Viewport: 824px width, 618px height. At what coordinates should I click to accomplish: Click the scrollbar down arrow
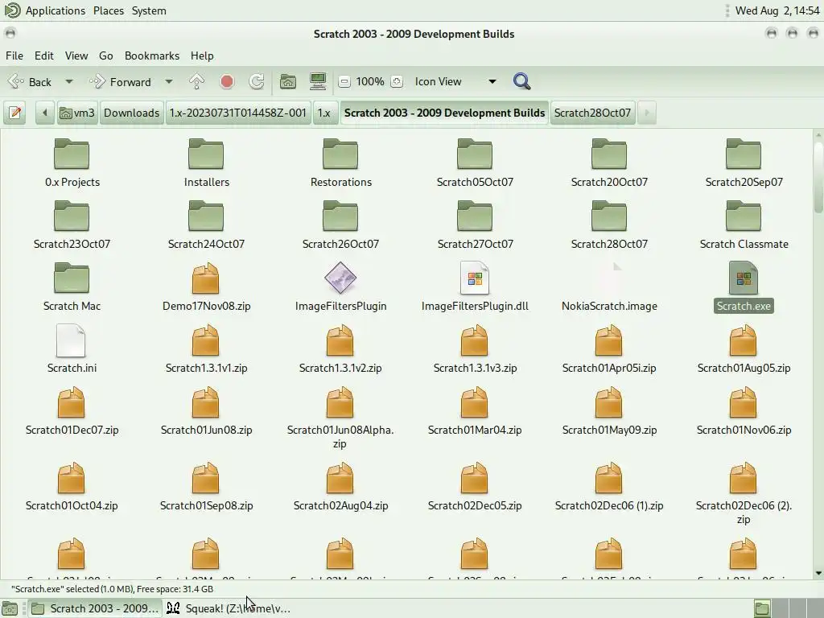click(x=818, y=573)
